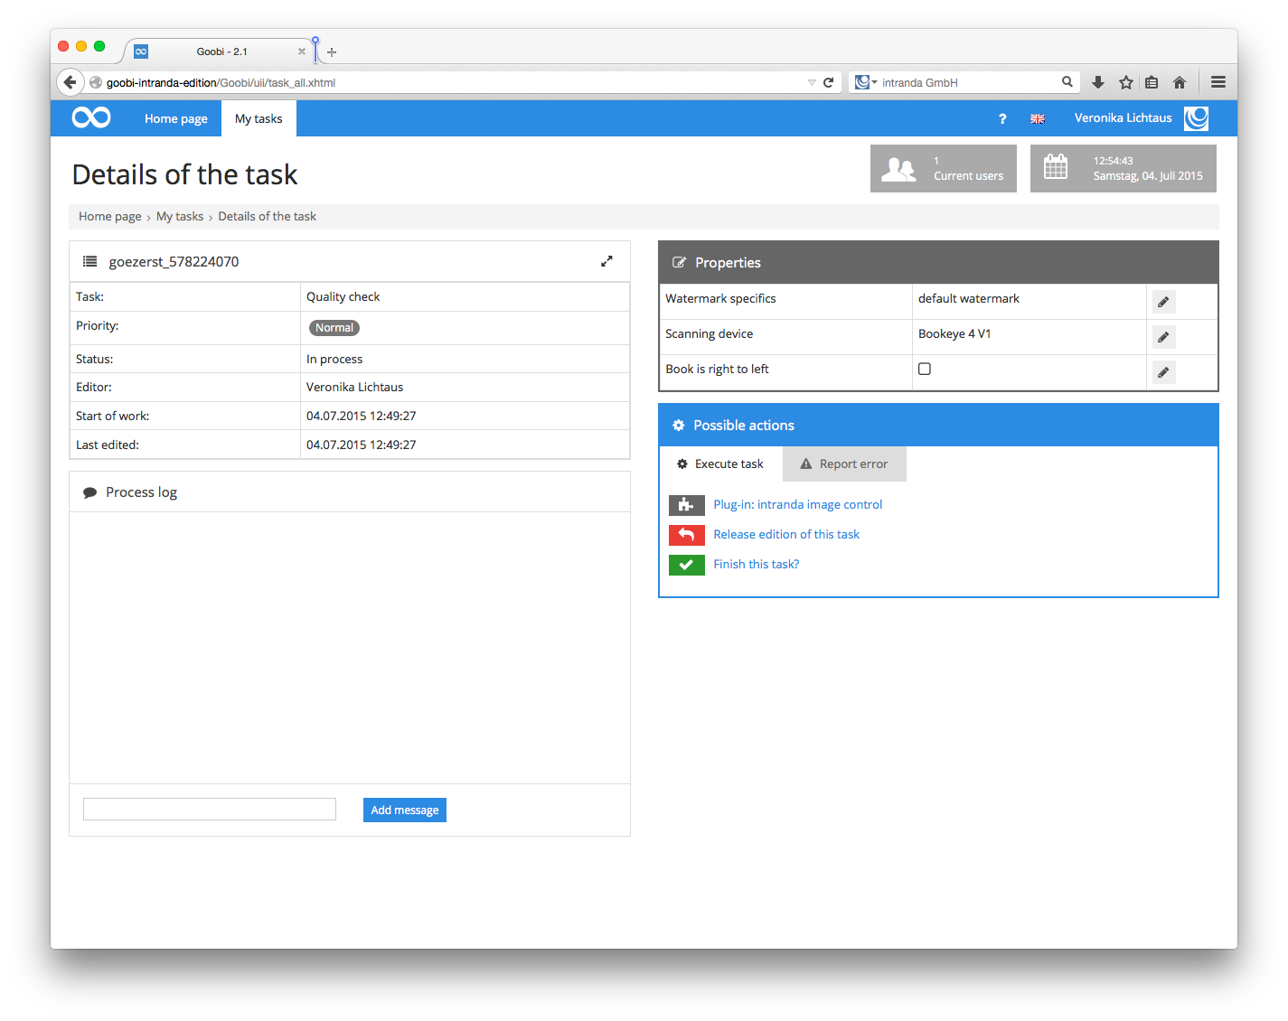Open Veronika Lichtaus user menu
Screen dimensions: 1288x1021
point(1123,118)
